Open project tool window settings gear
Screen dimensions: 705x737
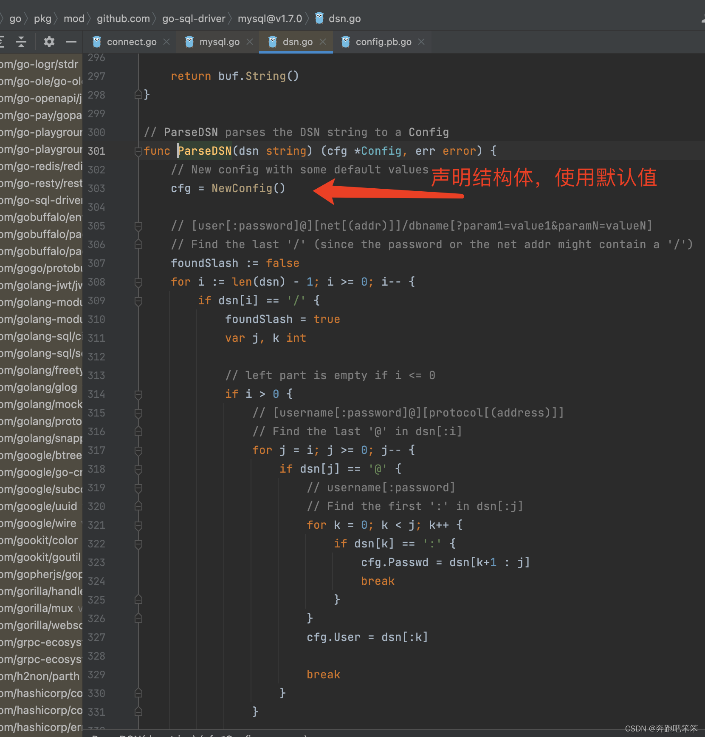pyautogui.click(x=49, y=42)
